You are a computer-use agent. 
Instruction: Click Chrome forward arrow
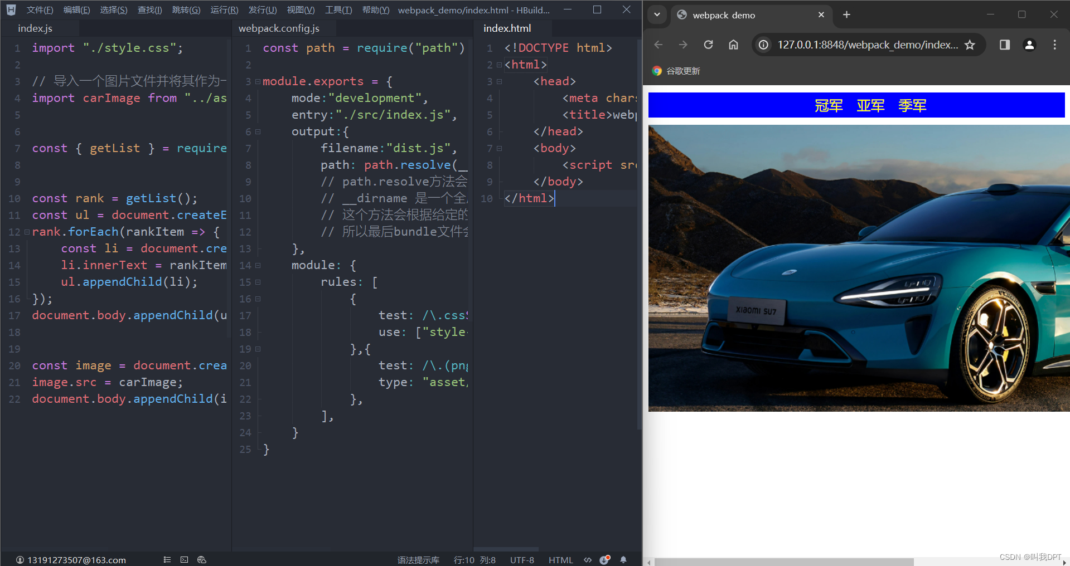(x=683, y=45)
